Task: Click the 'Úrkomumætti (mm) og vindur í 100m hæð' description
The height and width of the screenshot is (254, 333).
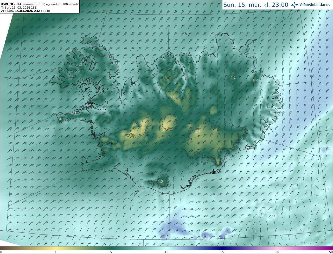Action: coord(47,4)
